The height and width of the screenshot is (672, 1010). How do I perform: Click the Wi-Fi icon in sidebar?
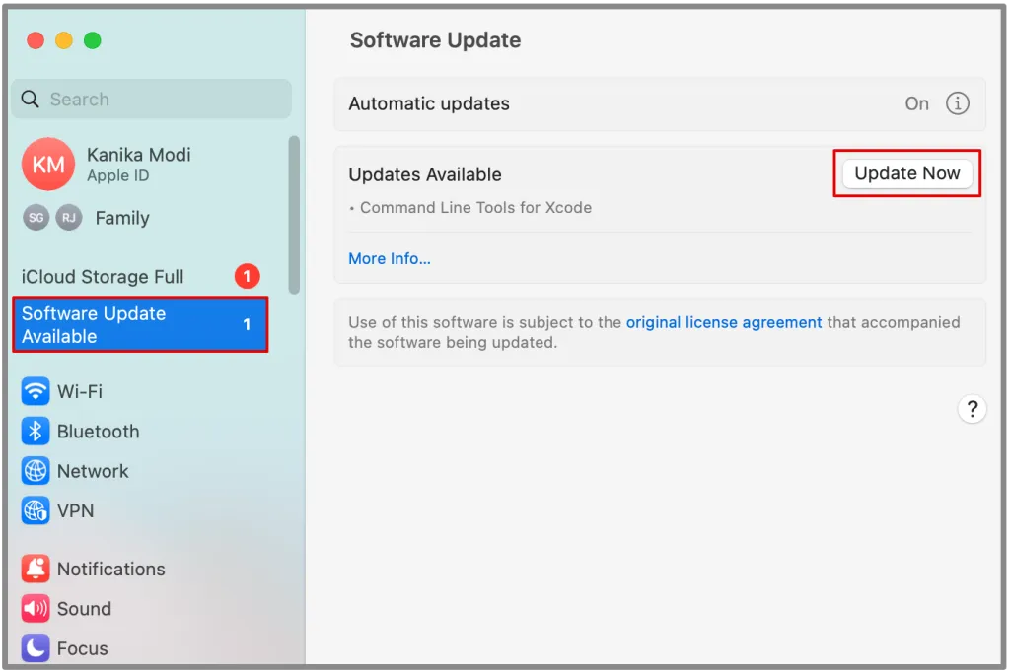[x=36, y=391]
